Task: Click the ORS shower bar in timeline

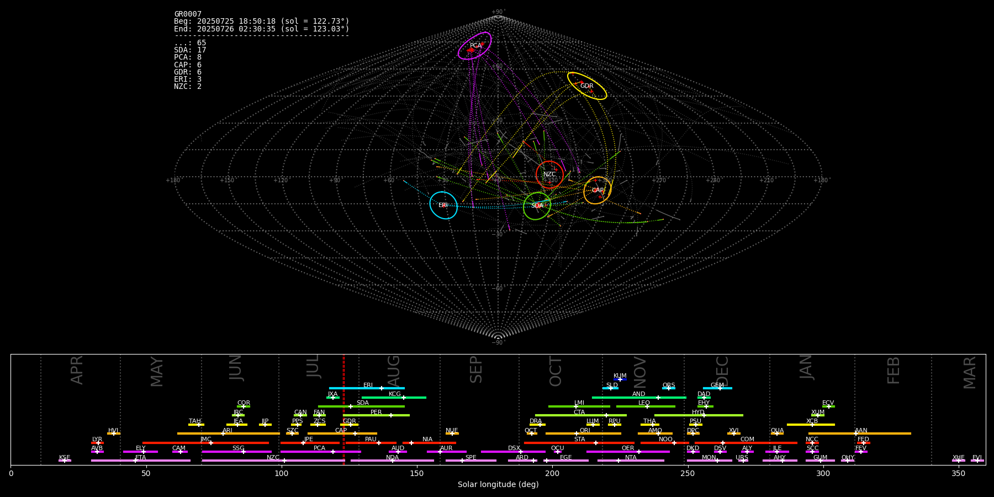Action: click(x=669, y=388)
